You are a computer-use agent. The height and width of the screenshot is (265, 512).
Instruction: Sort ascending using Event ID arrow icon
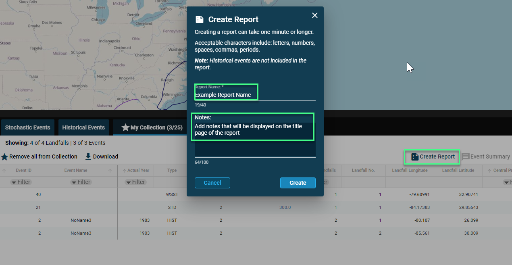[x=4, y=171]
